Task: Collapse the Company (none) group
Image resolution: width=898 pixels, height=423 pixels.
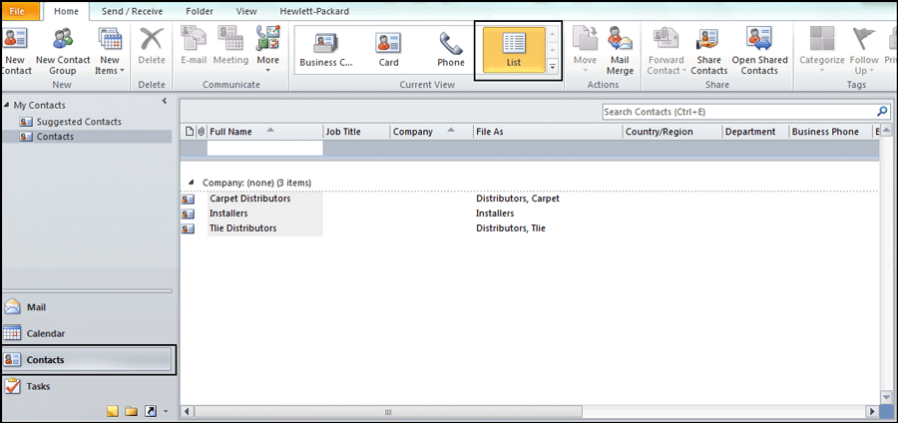Action: [192, 183]
